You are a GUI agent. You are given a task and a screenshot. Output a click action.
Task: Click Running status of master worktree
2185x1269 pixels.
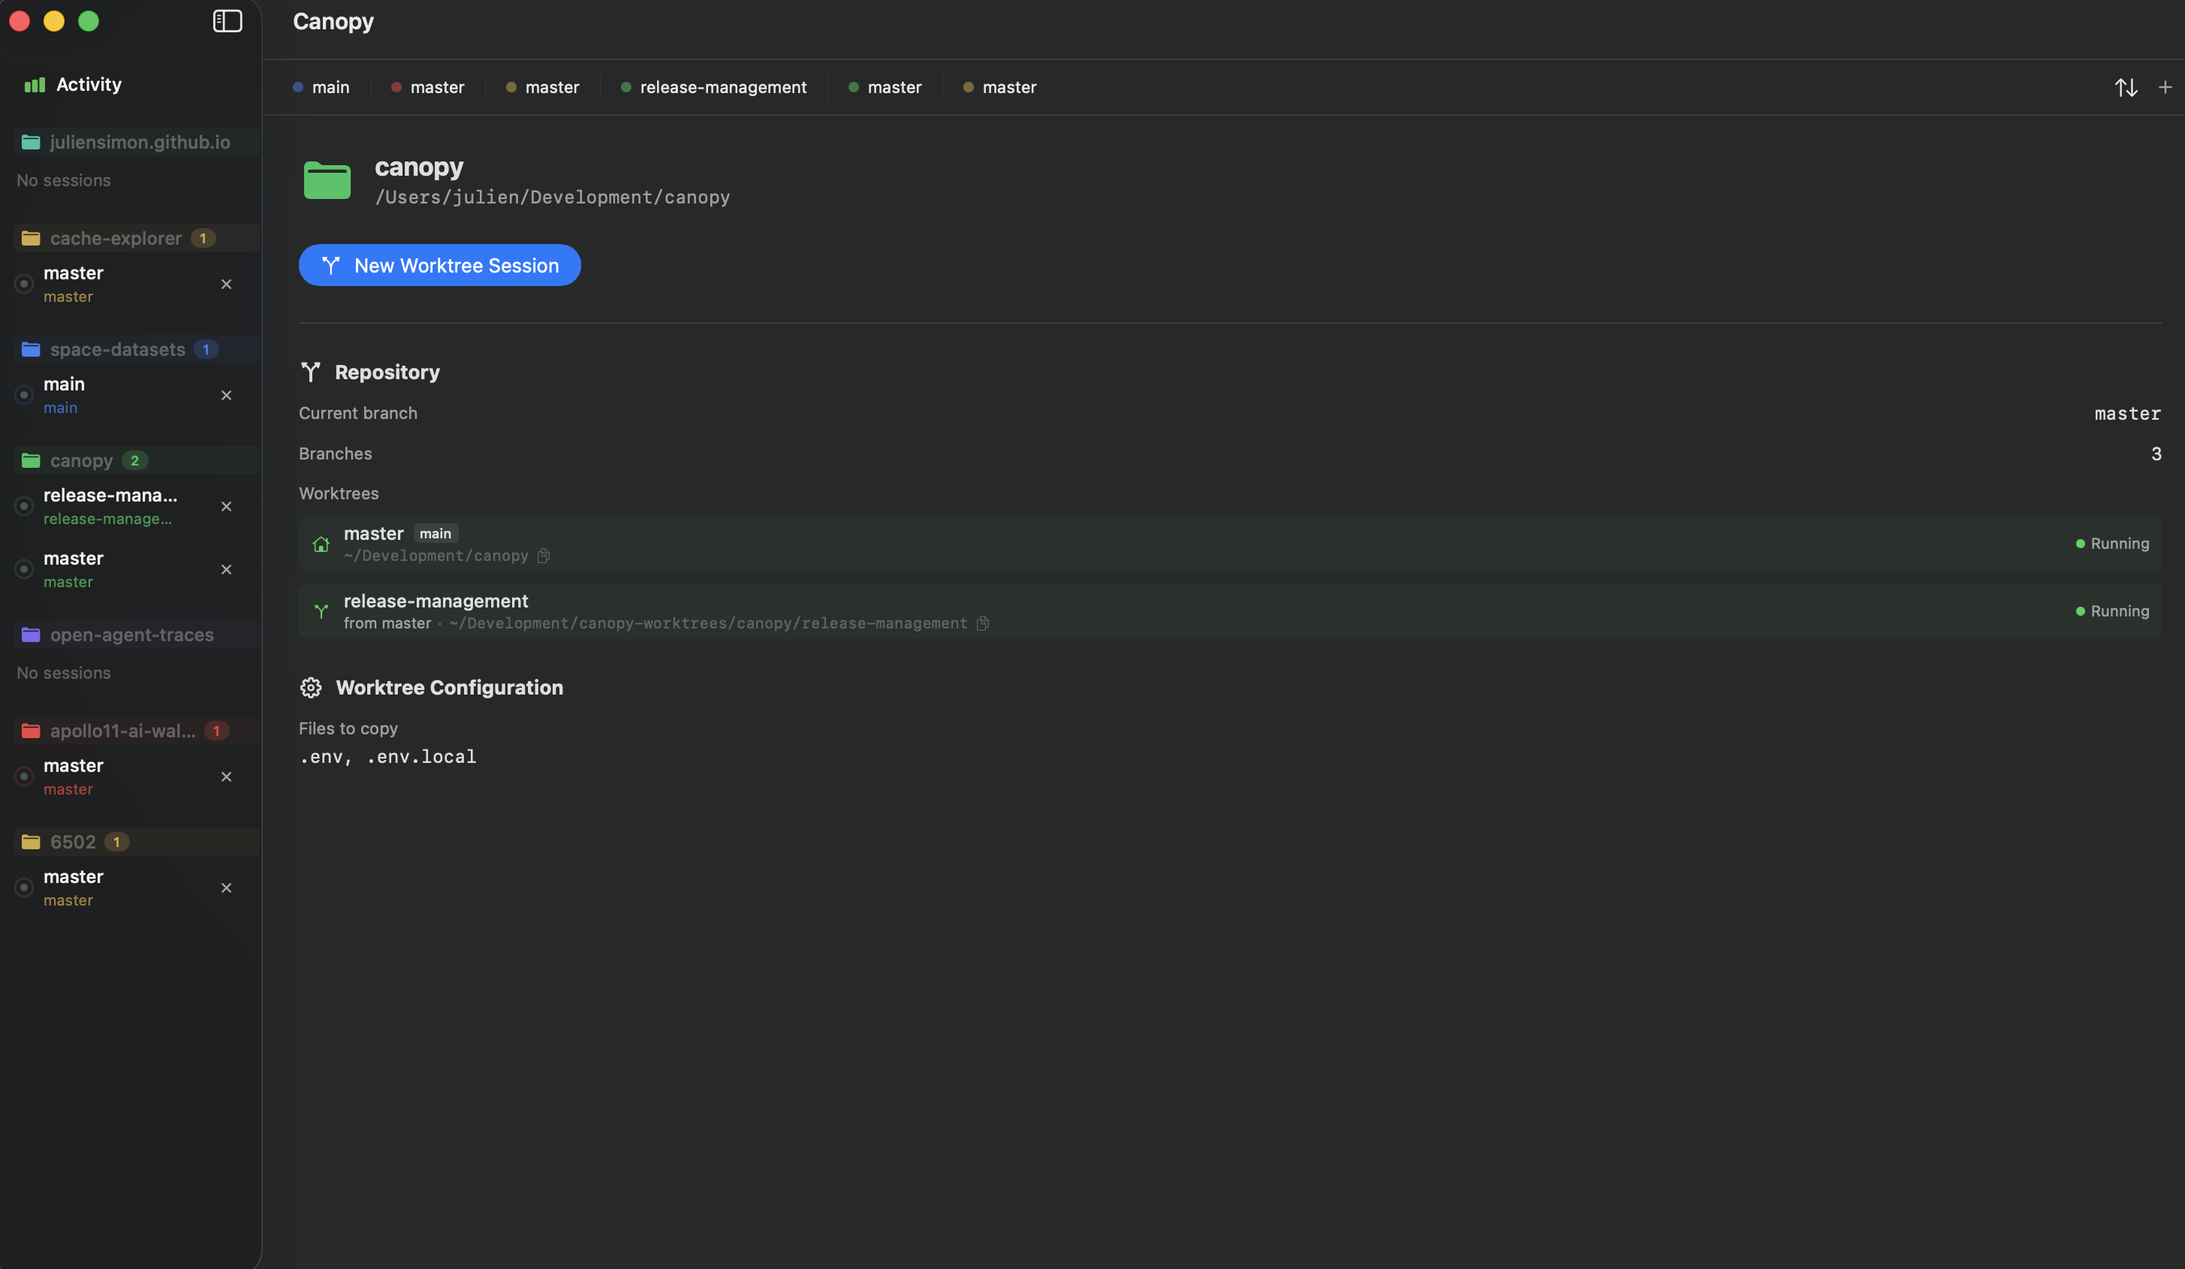tap(2112, 544)
